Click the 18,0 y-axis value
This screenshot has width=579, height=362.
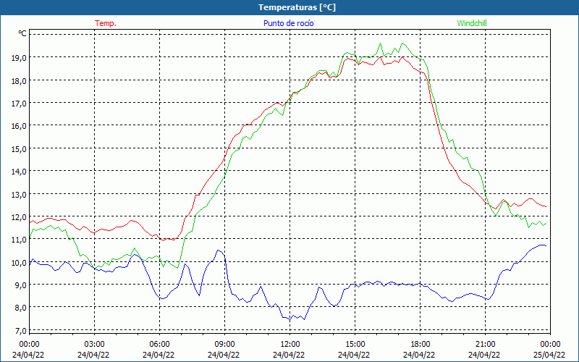tap(19, 80)
